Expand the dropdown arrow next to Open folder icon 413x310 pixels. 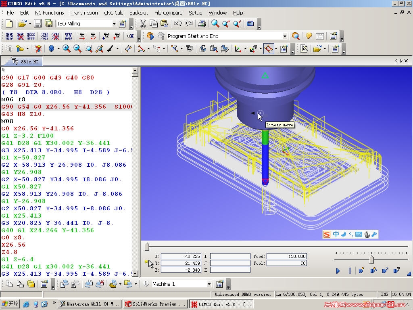30,24
